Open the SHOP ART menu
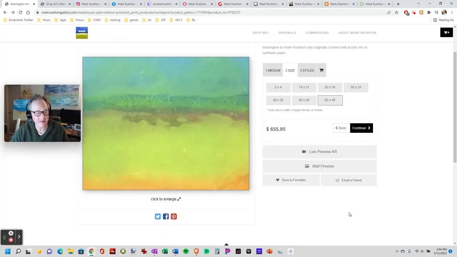 click(261, 33)
